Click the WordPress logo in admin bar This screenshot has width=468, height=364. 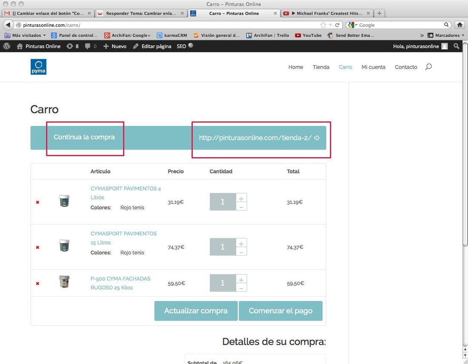6,46
